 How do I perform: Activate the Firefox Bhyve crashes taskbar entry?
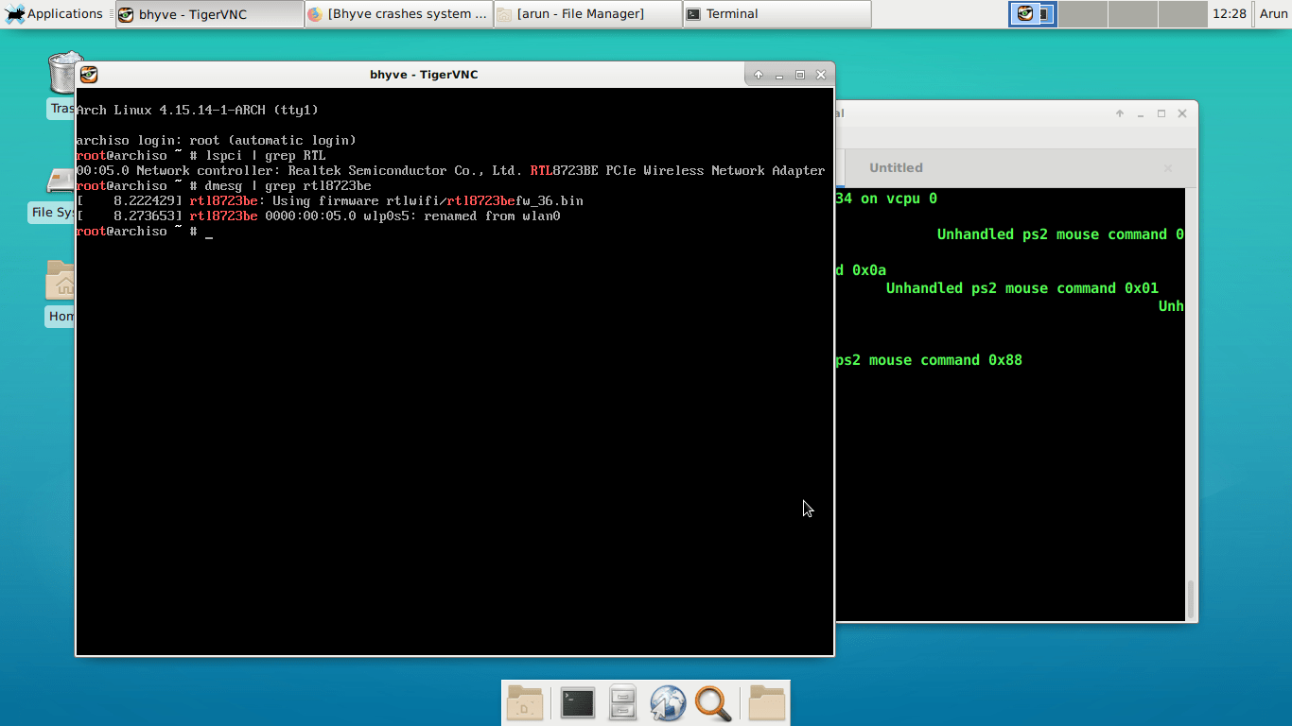(397, 13)
